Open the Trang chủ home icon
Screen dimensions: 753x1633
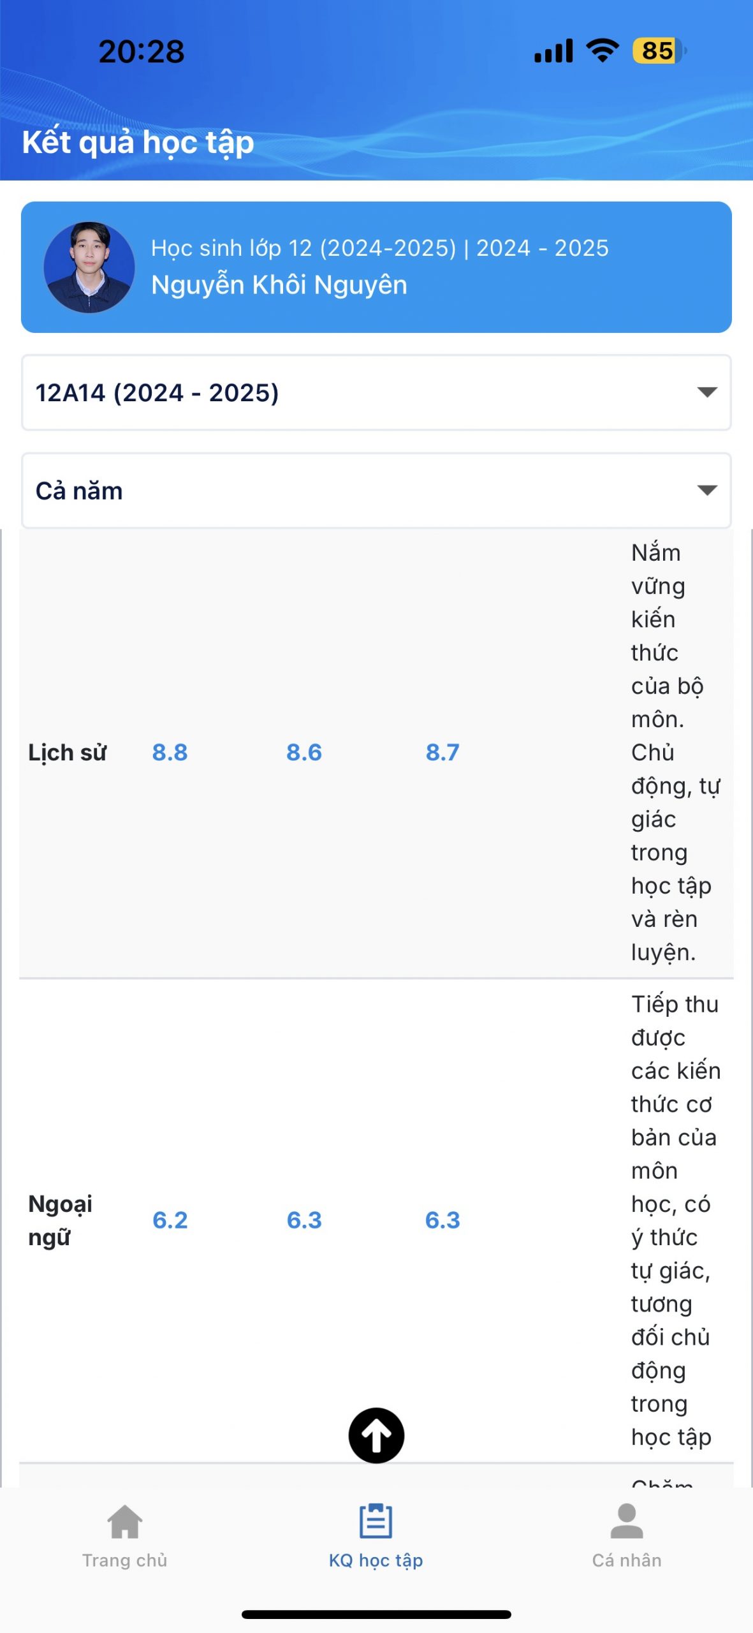pyautogui.click(x=125, y=1521)
